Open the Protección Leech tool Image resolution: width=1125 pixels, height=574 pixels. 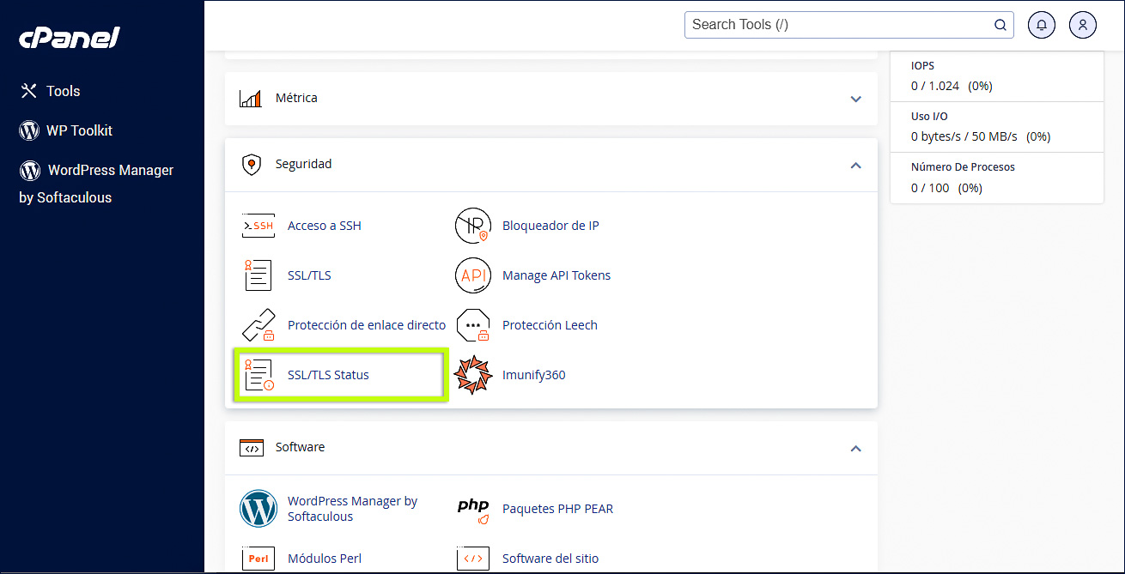pyautogui.click(x=550, y=324)
